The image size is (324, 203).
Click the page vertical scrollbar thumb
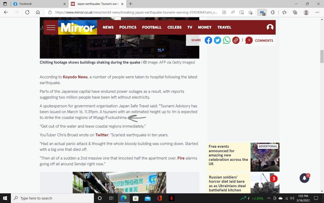point(322,57)
